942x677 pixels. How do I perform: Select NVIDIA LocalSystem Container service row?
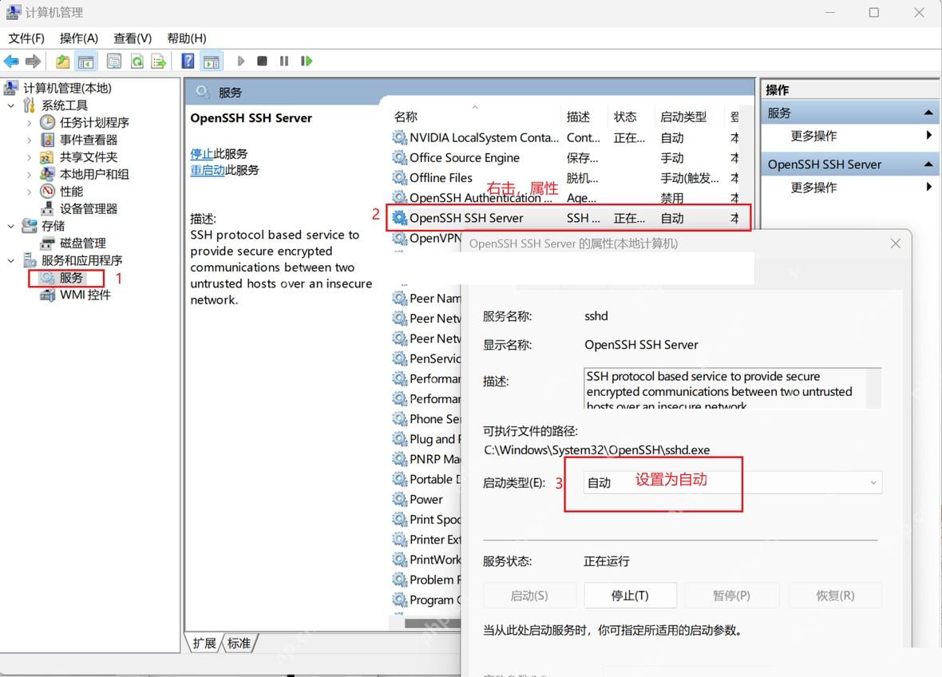tap(565, 137)
